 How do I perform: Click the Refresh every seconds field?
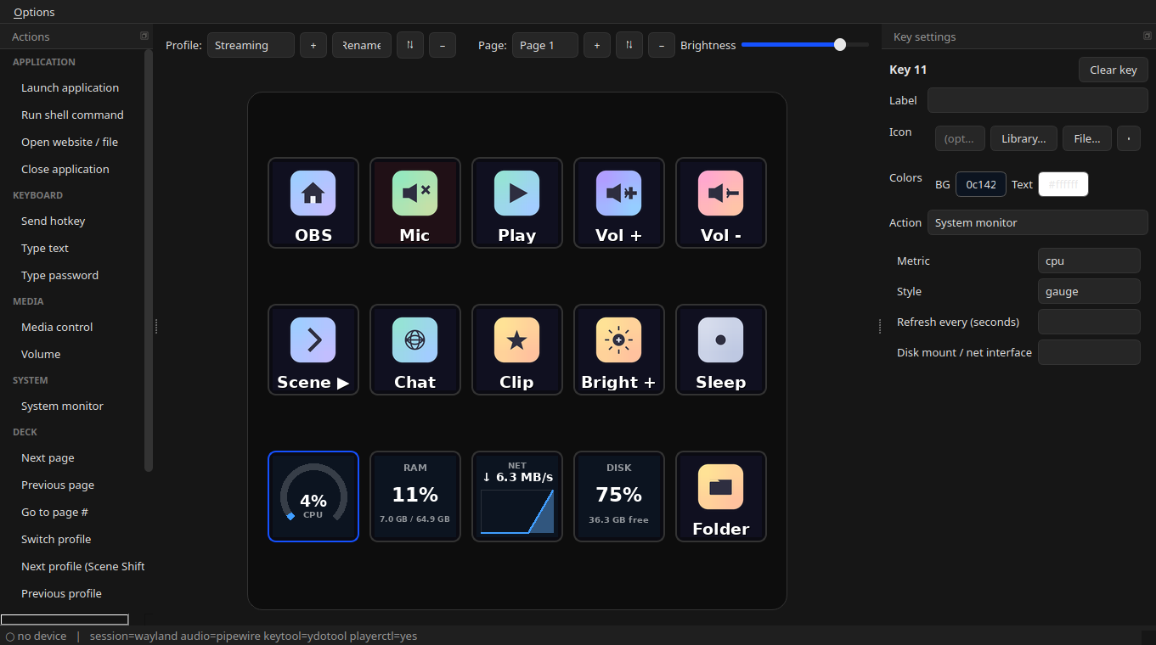pos(1089,322)
